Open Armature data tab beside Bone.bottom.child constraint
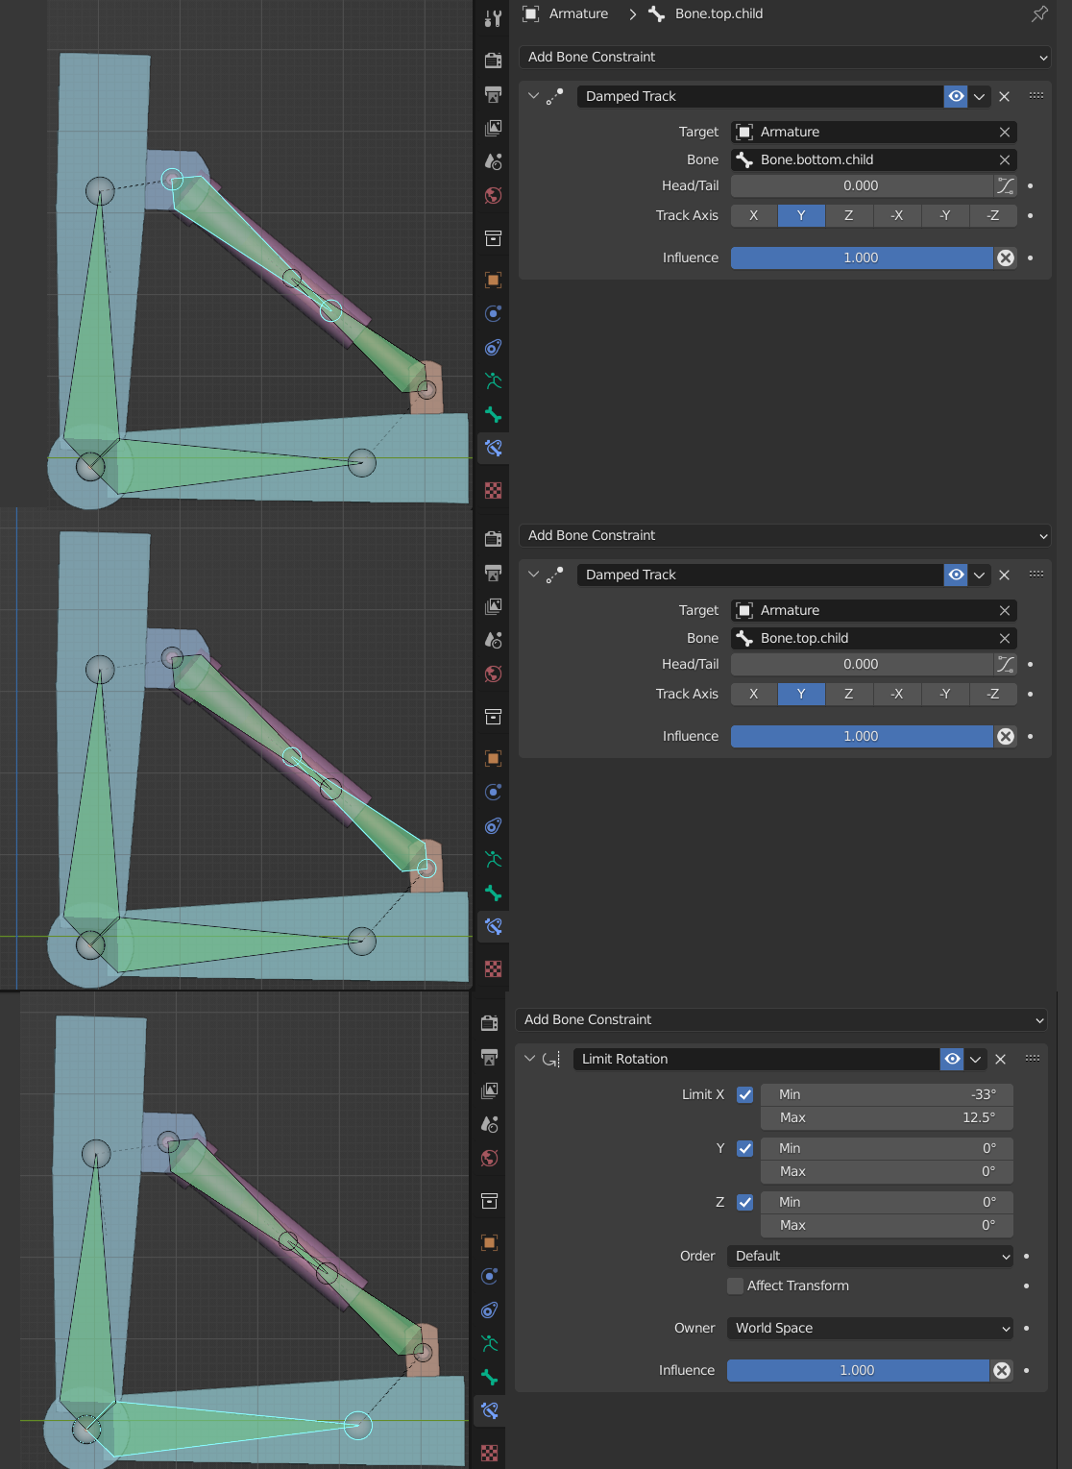 (x=493, y=380)
